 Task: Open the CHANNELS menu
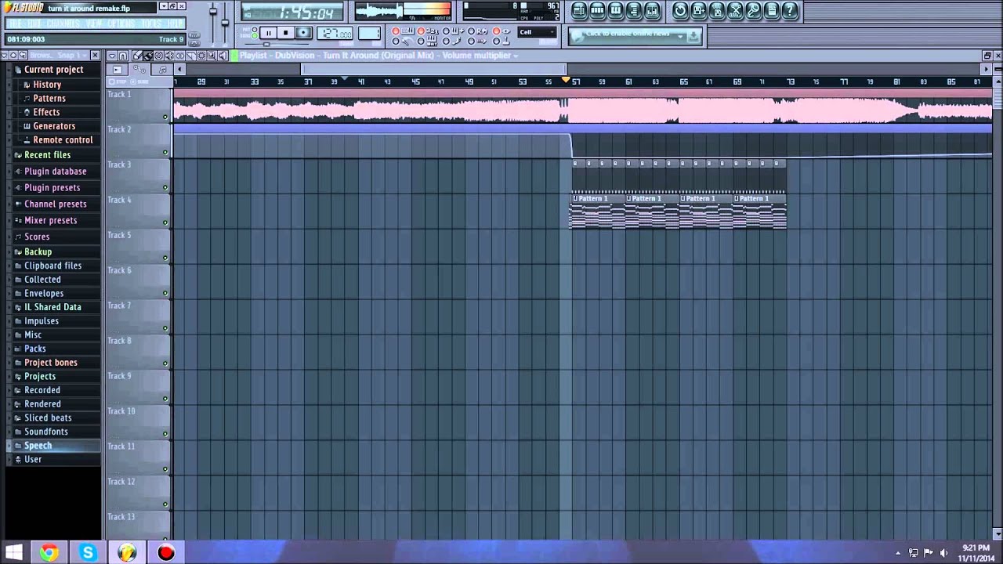63,23
